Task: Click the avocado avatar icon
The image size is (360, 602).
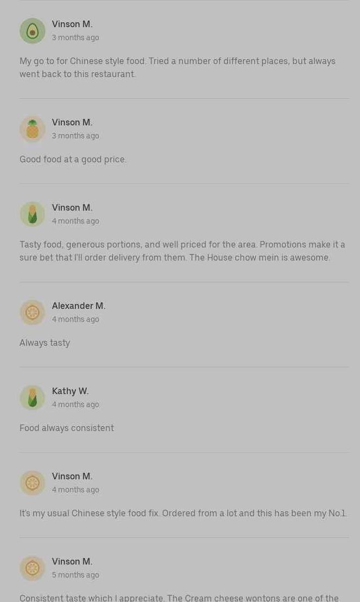Action: point(33,31)
